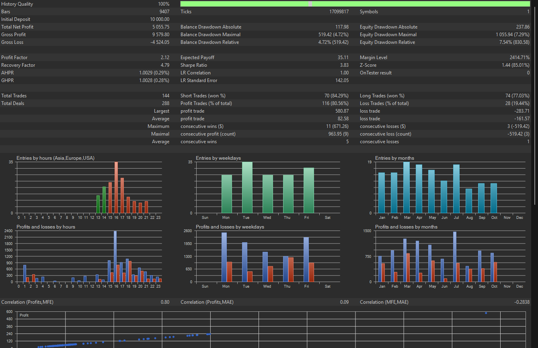The height and width of the screenshot is (348, 538).
Task: Select the Tue bar in Entries by weekdays
Action: [247, 187]
